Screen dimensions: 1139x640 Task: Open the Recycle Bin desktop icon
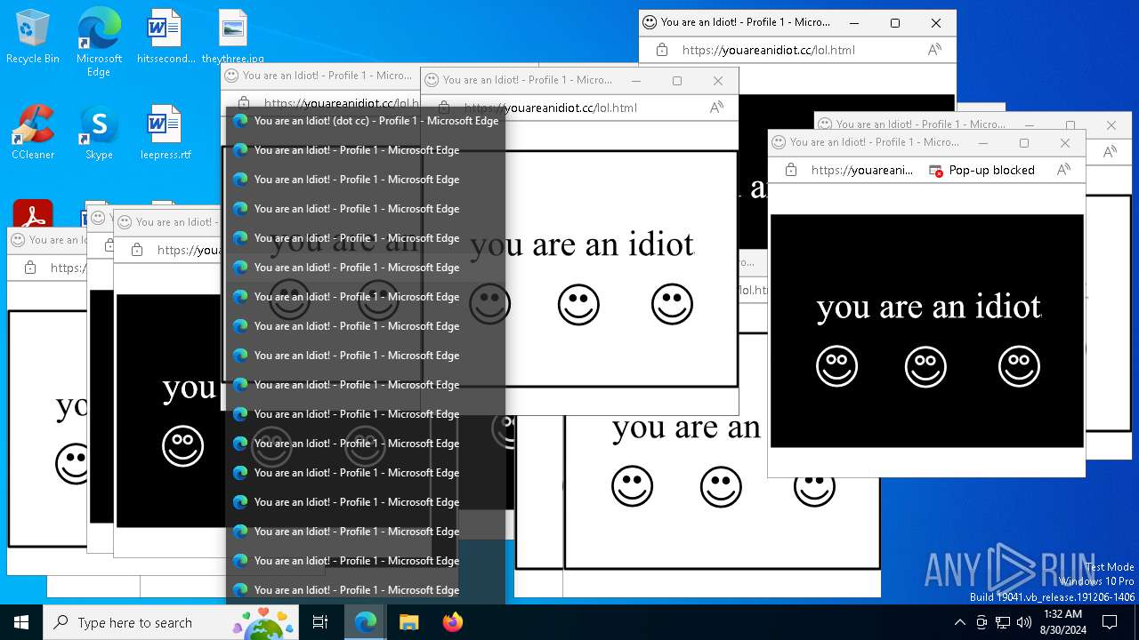pyautogui.click(x=33, y=36)
